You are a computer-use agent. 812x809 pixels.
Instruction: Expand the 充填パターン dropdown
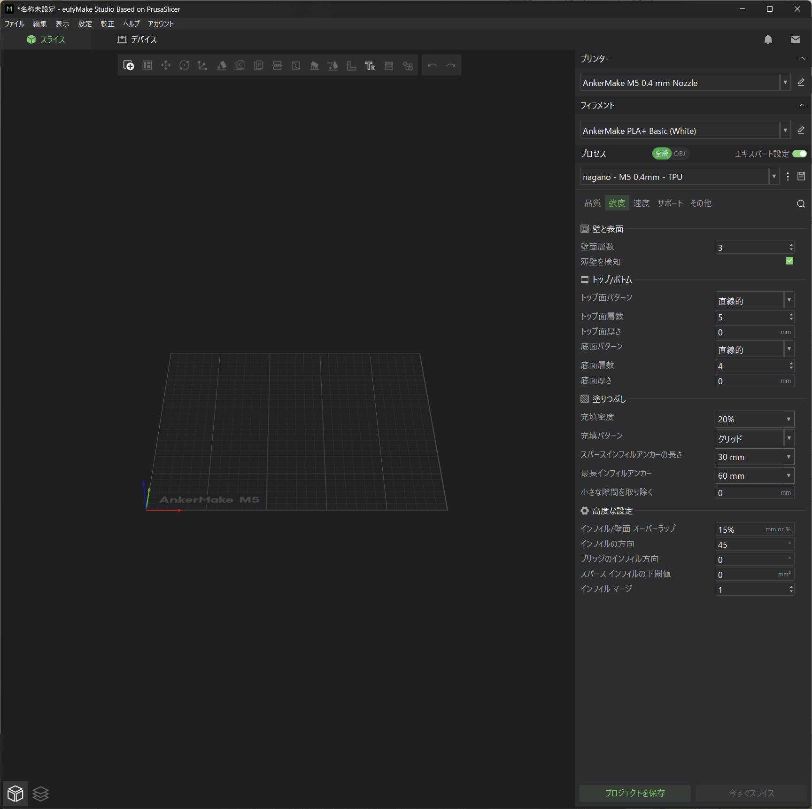[x=789, y=438]
